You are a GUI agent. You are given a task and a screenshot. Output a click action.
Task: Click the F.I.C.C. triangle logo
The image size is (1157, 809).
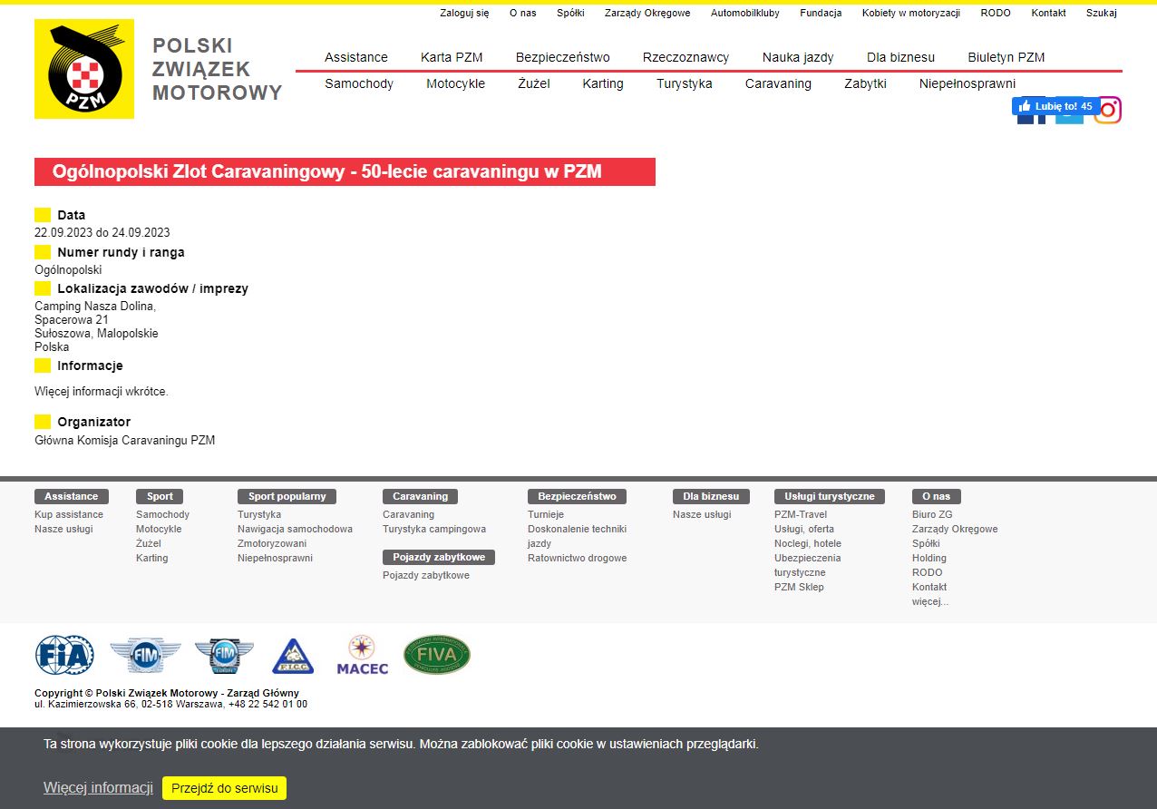(x=293, y=656)
